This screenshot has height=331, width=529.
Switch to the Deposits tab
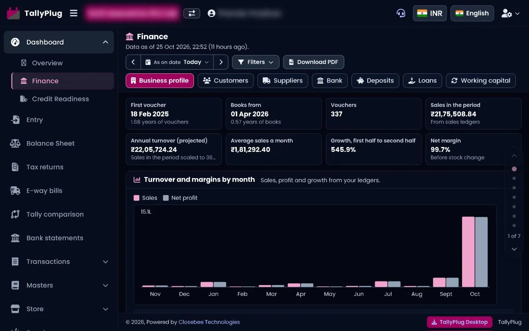375,80
